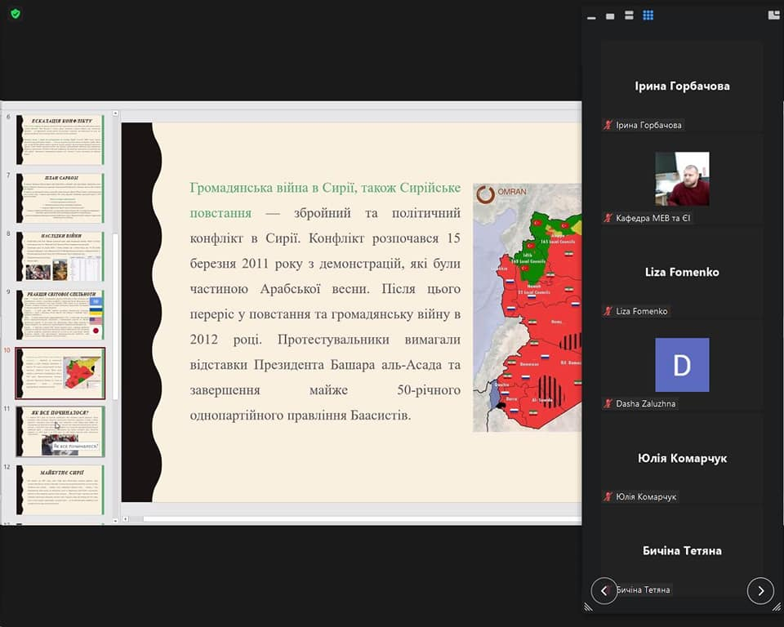This screenshot has width=784, height=627.
Task: Select Кафедра МЕВ та ЄІ webcam video tile
Action: (682, 179)
